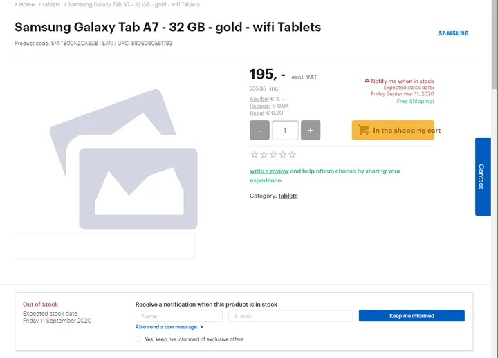The image size is (498, 358).
Task: Click the quantity input field
Action: 285,130
